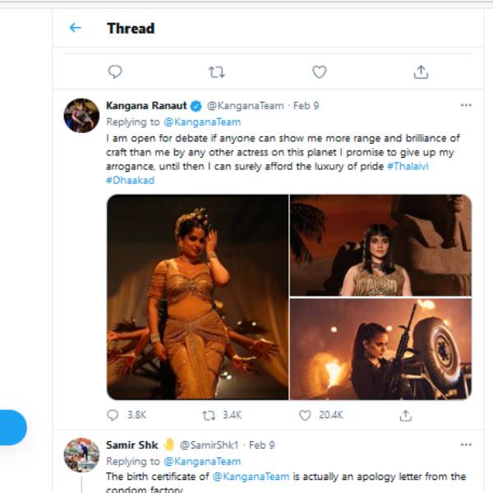
Task: View the photo with rifle and jeep
Action: tap(380, 349)
